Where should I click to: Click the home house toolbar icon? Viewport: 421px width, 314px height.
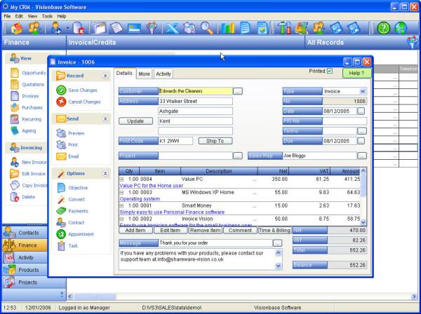point(16,28)
